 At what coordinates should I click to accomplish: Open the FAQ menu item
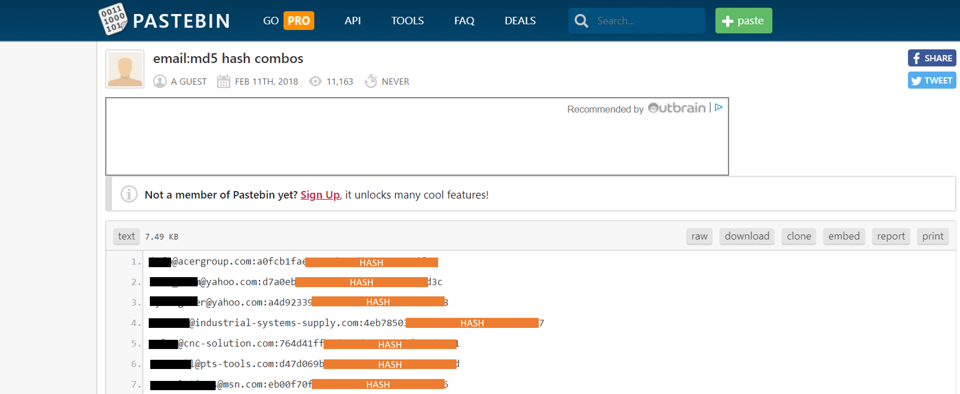464,21
